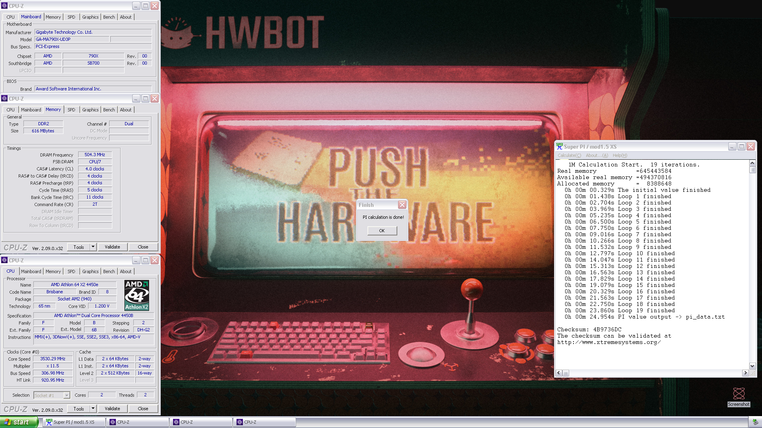Switch to Memory tab in Mainboard window
The width and height of the screenshot is (762, 428).
point(53,17)
